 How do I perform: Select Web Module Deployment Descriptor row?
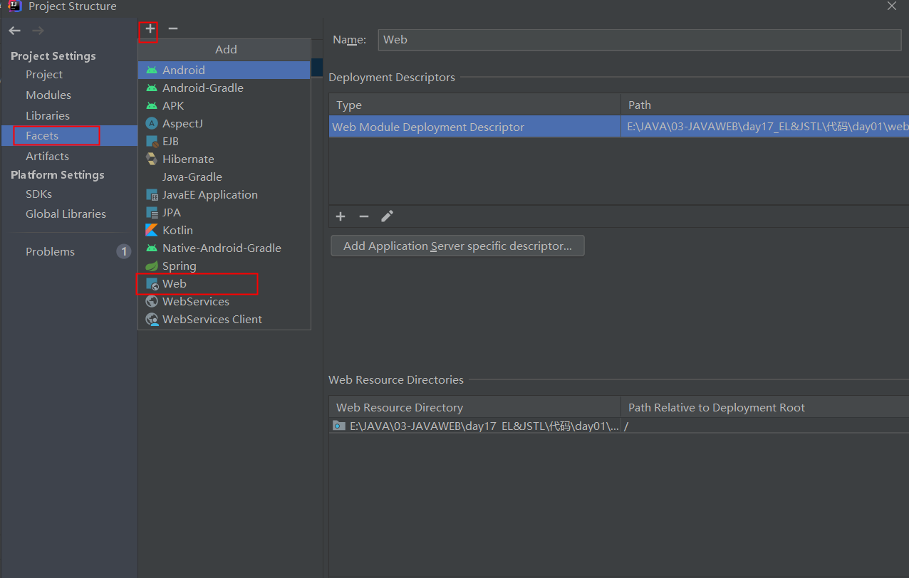pyautogui.click(x=618, y=127)
